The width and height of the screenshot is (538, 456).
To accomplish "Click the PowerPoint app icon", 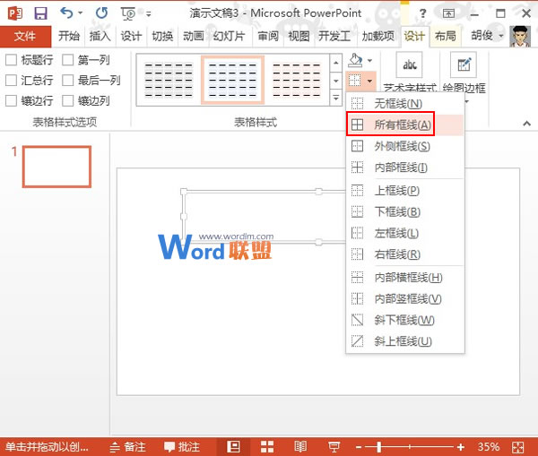I will click(15, 13).
